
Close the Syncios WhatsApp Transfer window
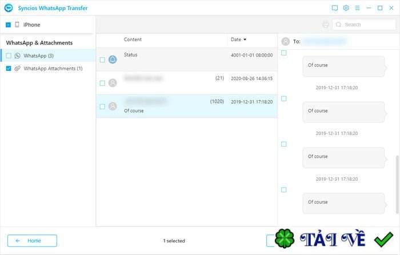(391, 8)
